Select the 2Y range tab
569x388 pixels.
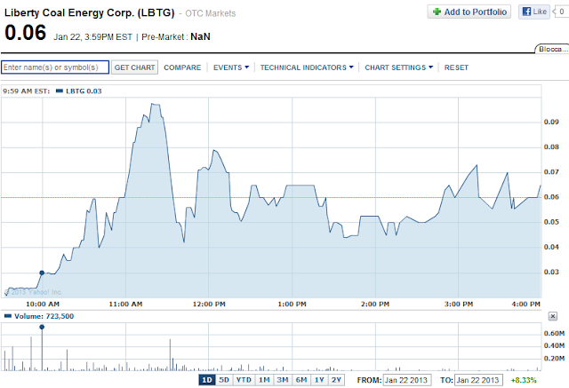[x=336, y=380]
